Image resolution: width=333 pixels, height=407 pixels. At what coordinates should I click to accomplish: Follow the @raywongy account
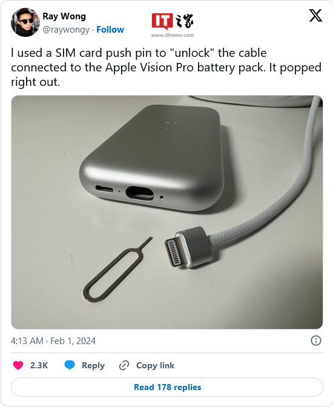110,30
